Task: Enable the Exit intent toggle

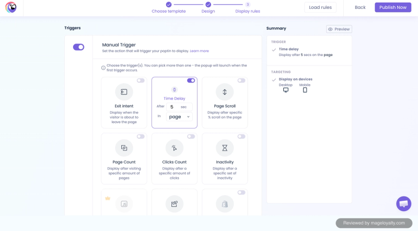Action: [x=141, y=80]
